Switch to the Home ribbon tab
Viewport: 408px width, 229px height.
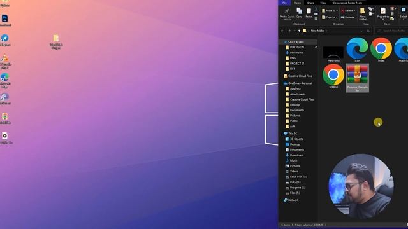(x=297, y=3)
